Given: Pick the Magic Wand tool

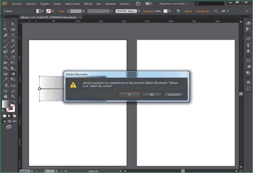Looking at the screenshot, I should coord(5,29).
